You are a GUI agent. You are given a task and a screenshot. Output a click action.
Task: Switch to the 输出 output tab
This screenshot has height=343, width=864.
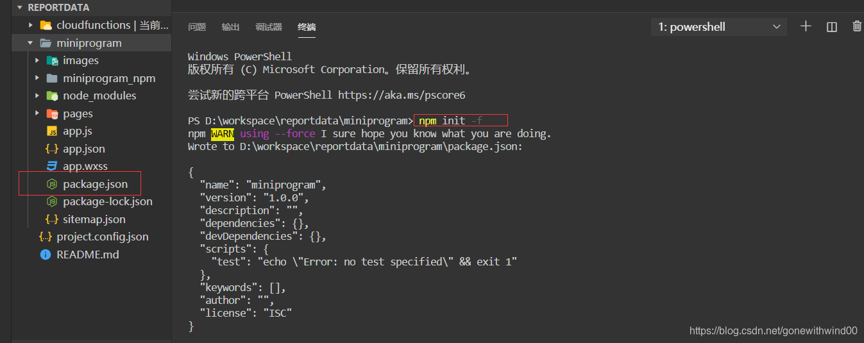(230, 27)
